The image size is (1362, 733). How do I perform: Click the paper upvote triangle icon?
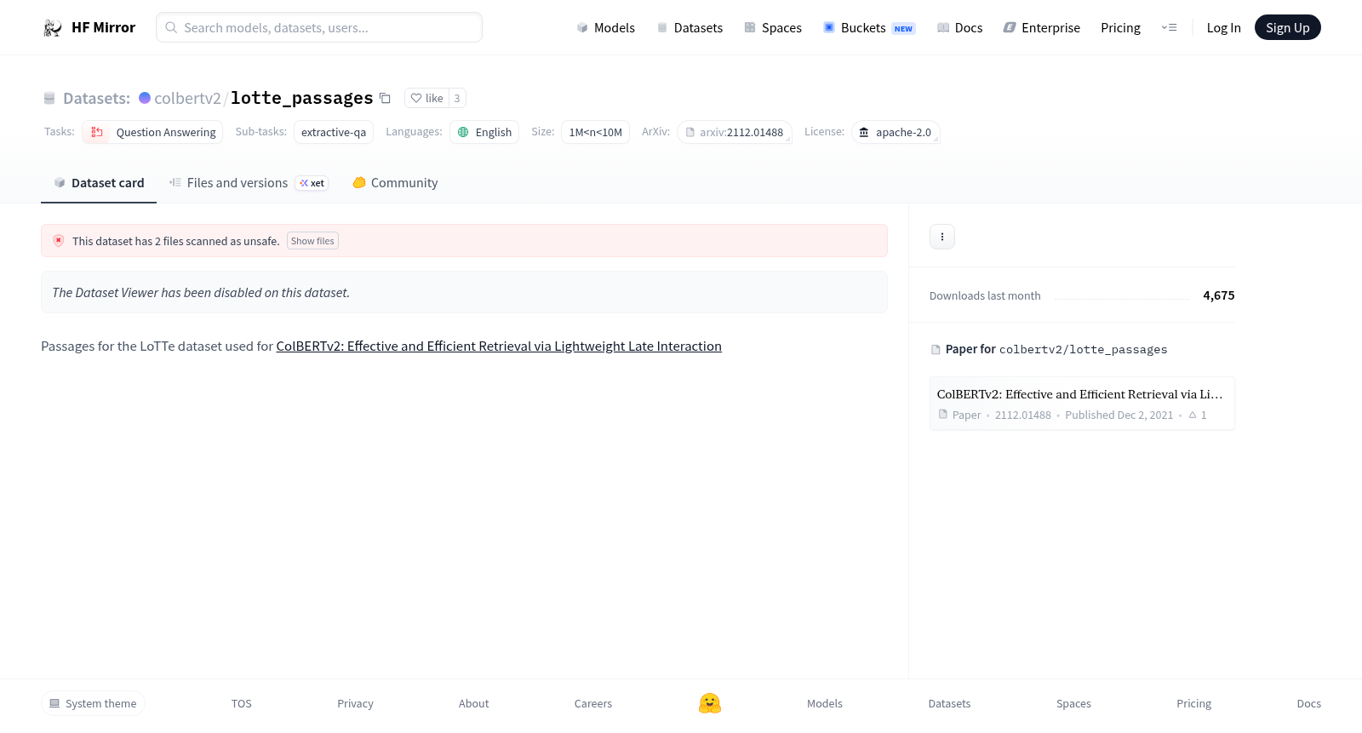click(1193, 415)
